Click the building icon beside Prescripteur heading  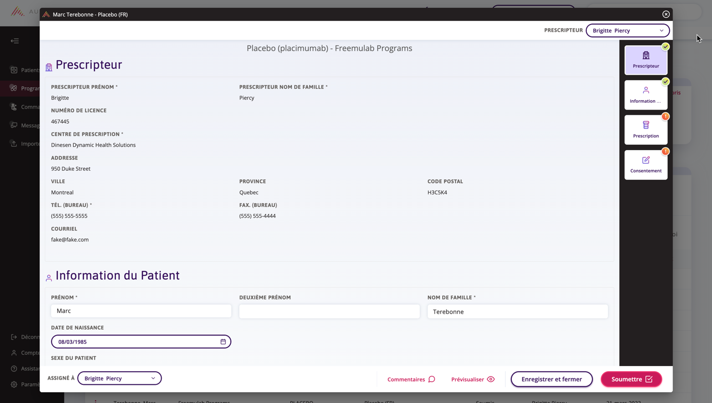click(49, 68)
